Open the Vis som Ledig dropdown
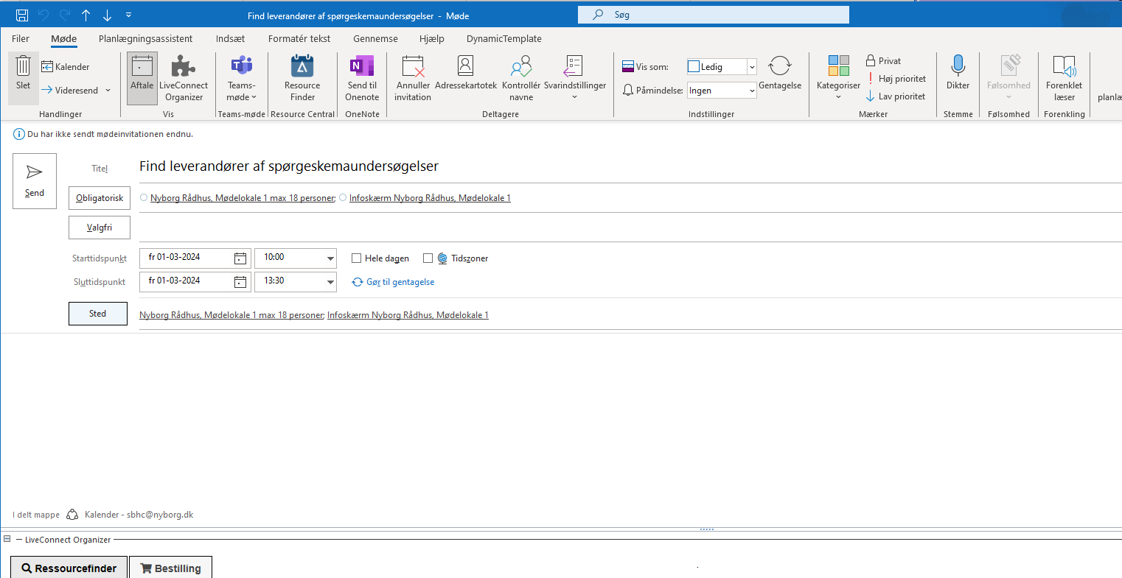Screen dimensions: 1122x578 coord(751,67)
